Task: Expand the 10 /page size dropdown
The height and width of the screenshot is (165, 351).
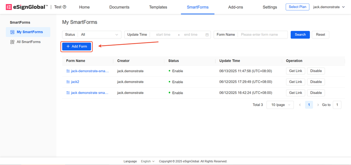Action: coord(280,105)
